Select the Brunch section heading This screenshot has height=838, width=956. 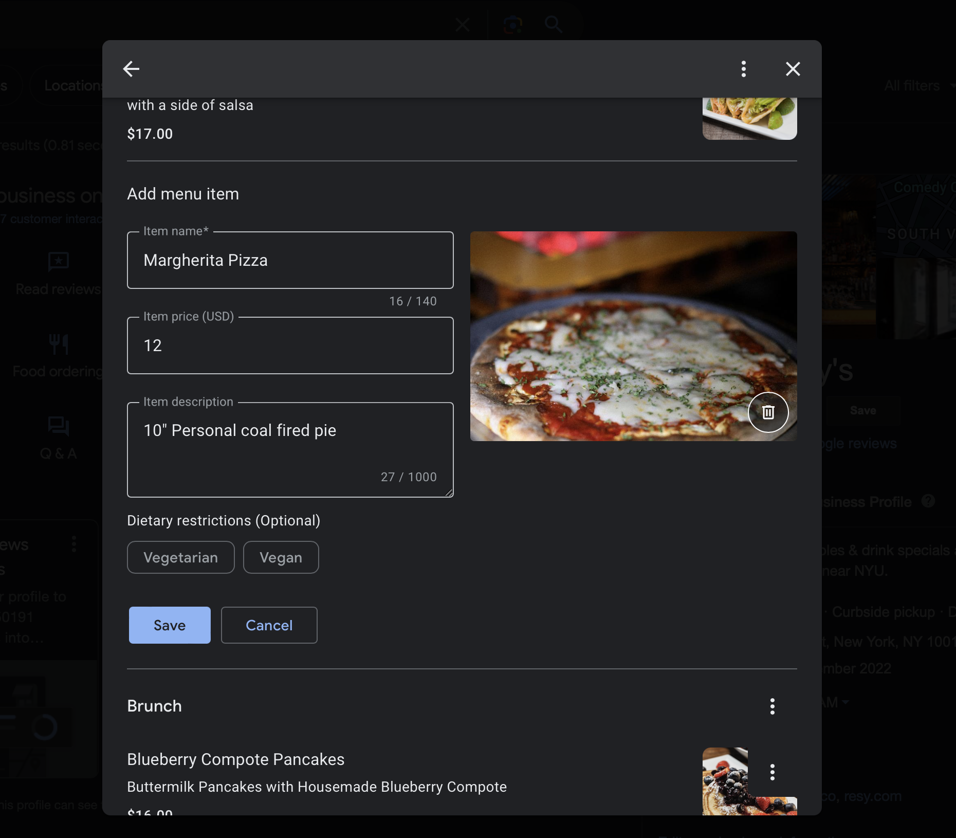pos(154,706)
